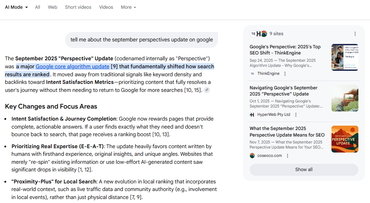Open the three-dot menu beside 9 sites
Screen dimensions: 370x203
(x=355, y=34)
